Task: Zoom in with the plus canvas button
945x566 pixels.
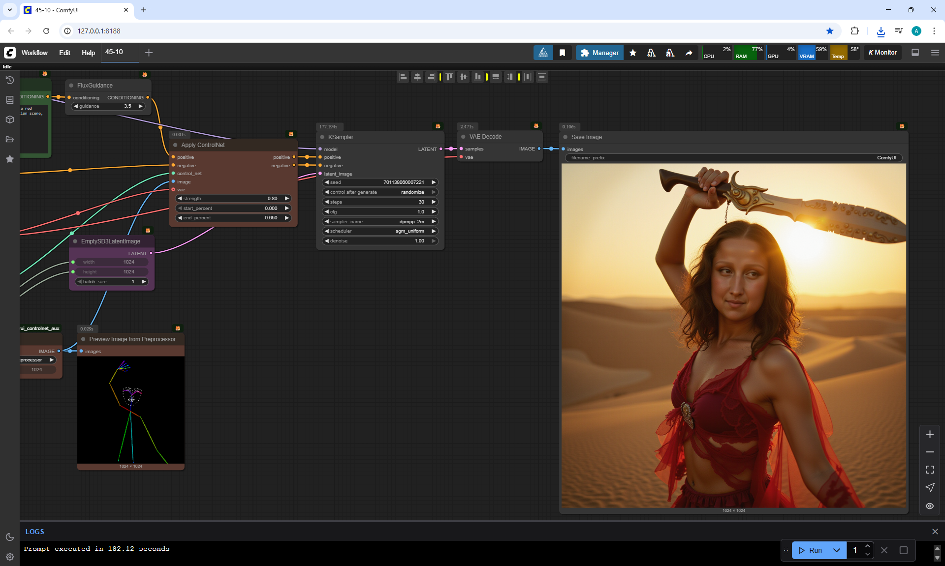Action: [930, 434]
